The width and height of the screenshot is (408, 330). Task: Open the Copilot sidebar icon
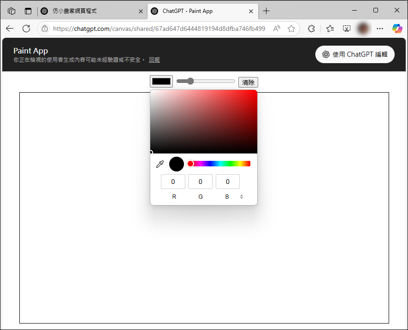click(397, 29)
